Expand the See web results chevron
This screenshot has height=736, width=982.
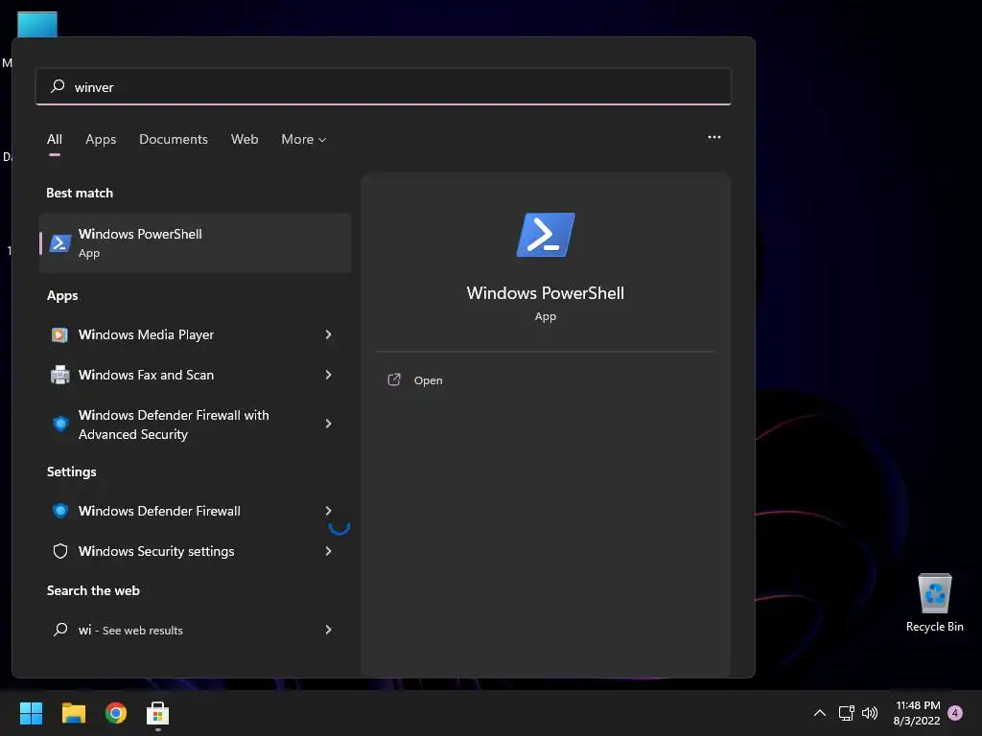click(x=328, y=630)
